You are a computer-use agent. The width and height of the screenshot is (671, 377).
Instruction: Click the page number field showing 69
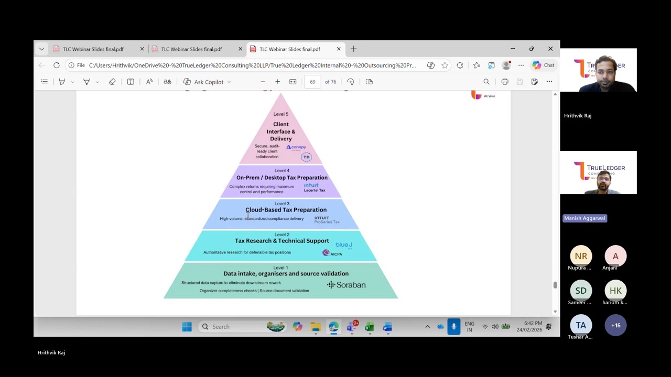[312, 82]
